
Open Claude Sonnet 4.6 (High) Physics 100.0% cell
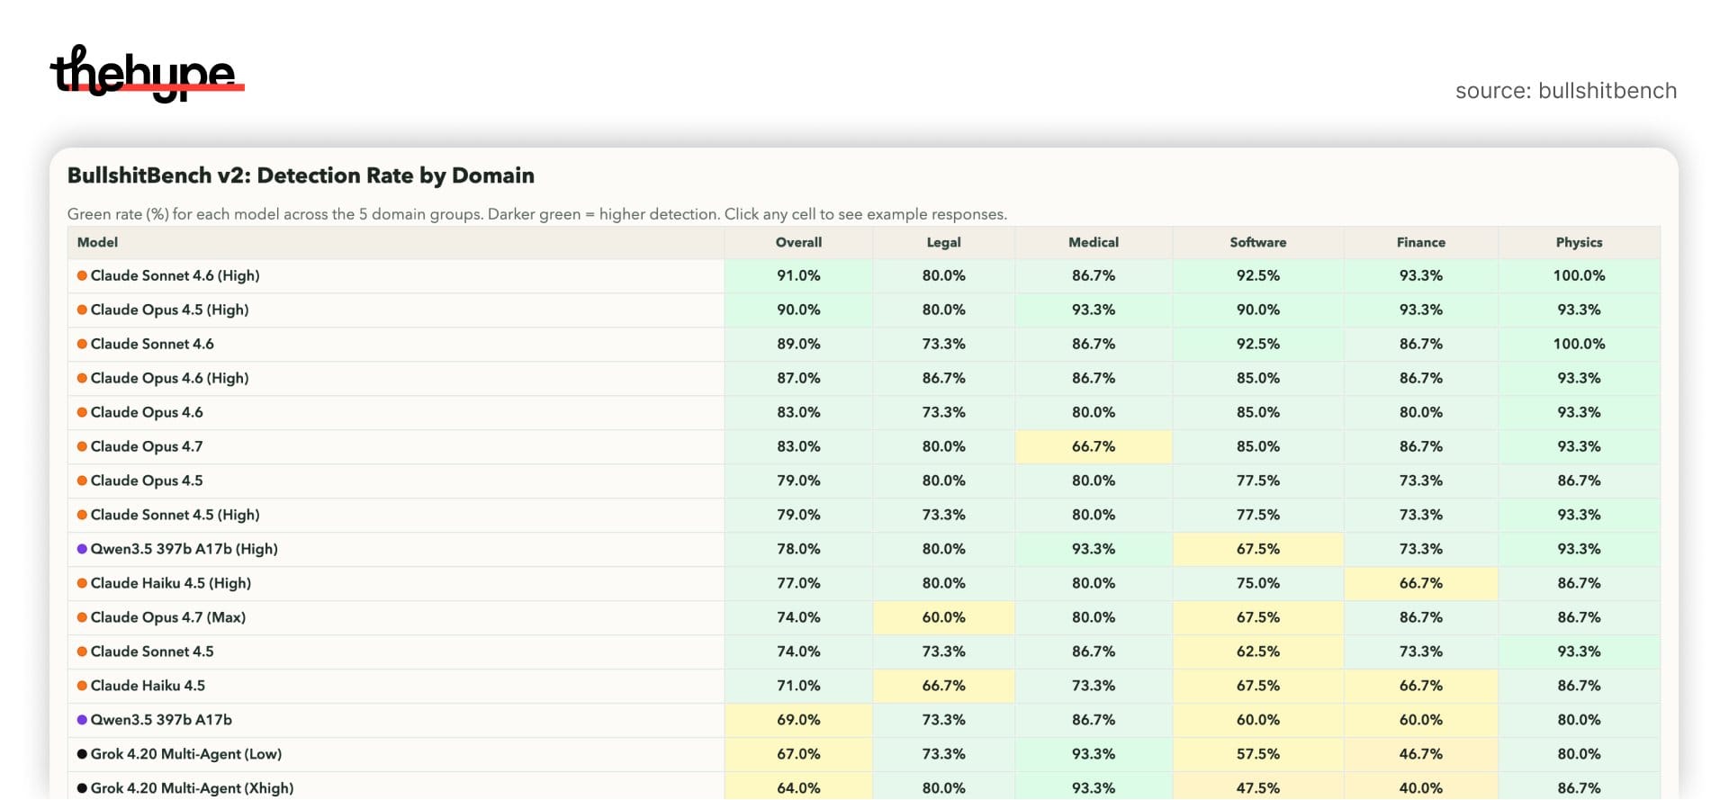pyautogui.click(x=1579, y=276)
